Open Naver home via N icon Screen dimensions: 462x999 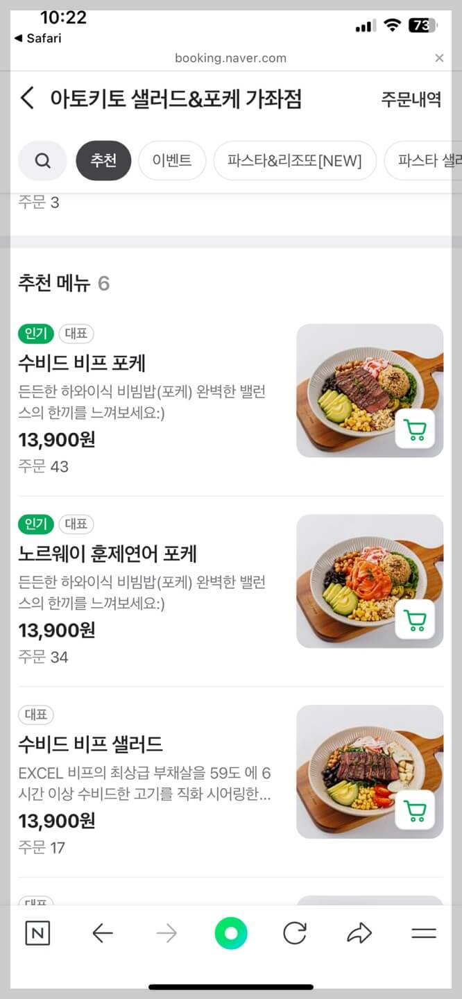(37, 933)
